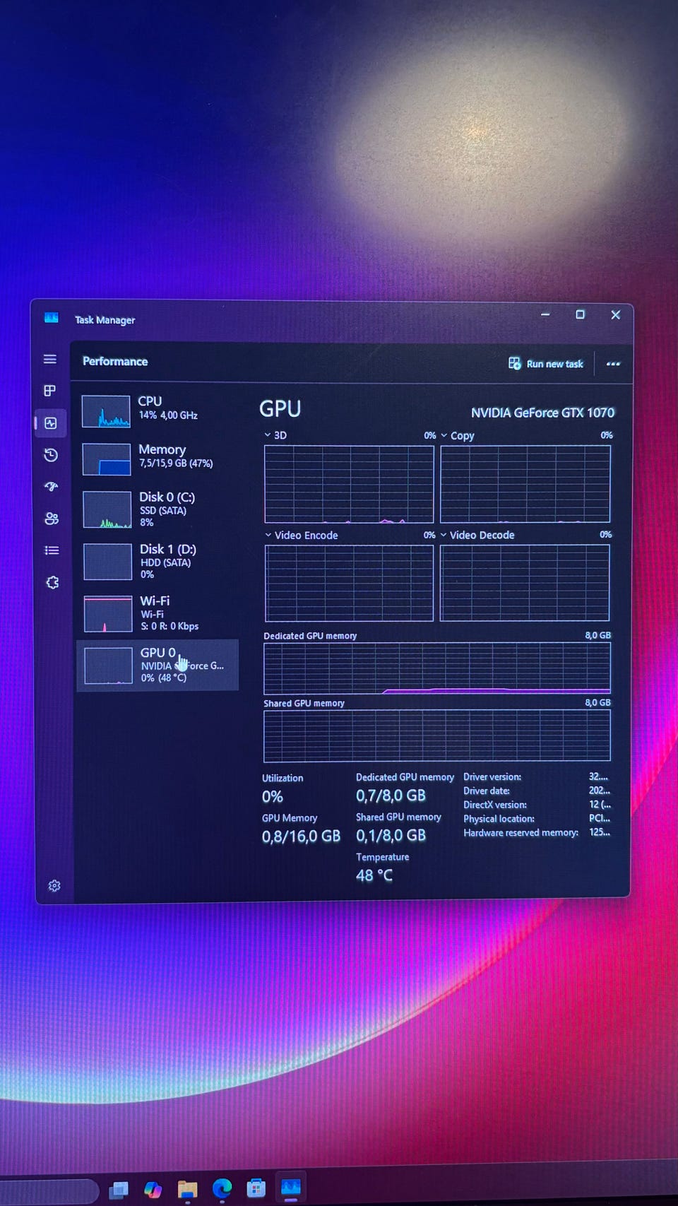Image resolution: width=678 pixels, height=1206 pixels.
Task: Click the Hardware reserved memory label
Action: [x=521, y=833]
